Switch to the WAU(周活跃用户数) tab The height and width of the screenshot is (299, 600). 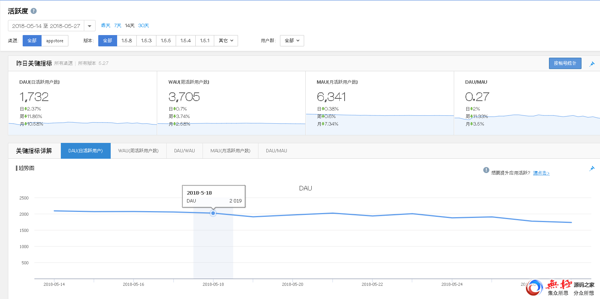[x=138, y=151]
